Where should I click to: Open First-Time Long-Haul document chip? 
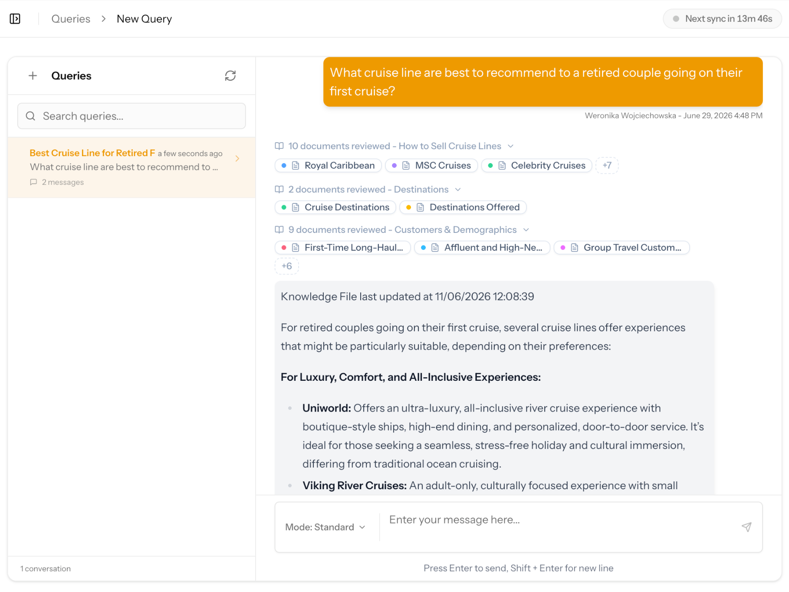pyautogui.click(x=343, y=248)
